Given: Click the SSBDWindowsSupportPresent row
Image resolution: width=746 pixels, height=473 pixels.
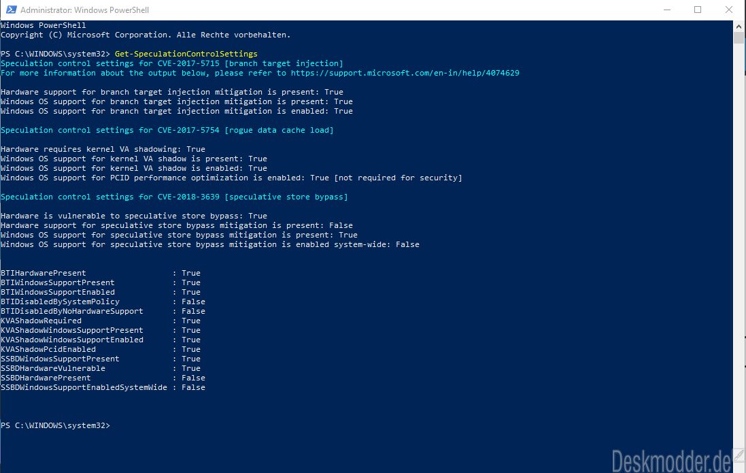Looking at the screenshot, I should [101, 359].
